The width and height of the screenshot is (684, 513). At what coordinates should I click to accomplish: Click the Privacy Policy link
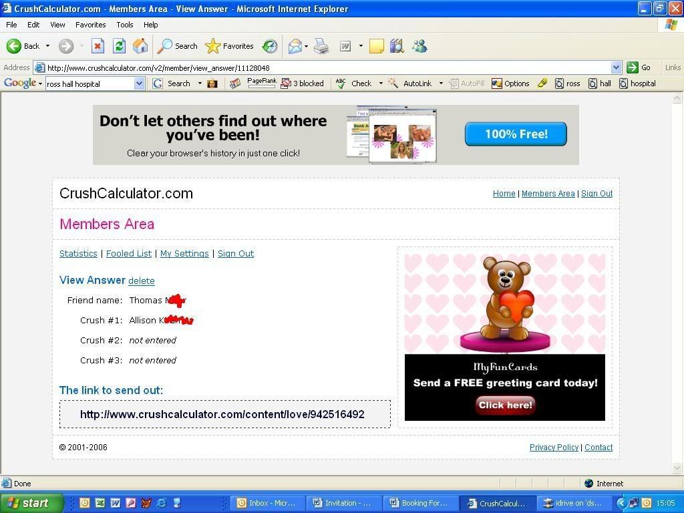(554, 447)
